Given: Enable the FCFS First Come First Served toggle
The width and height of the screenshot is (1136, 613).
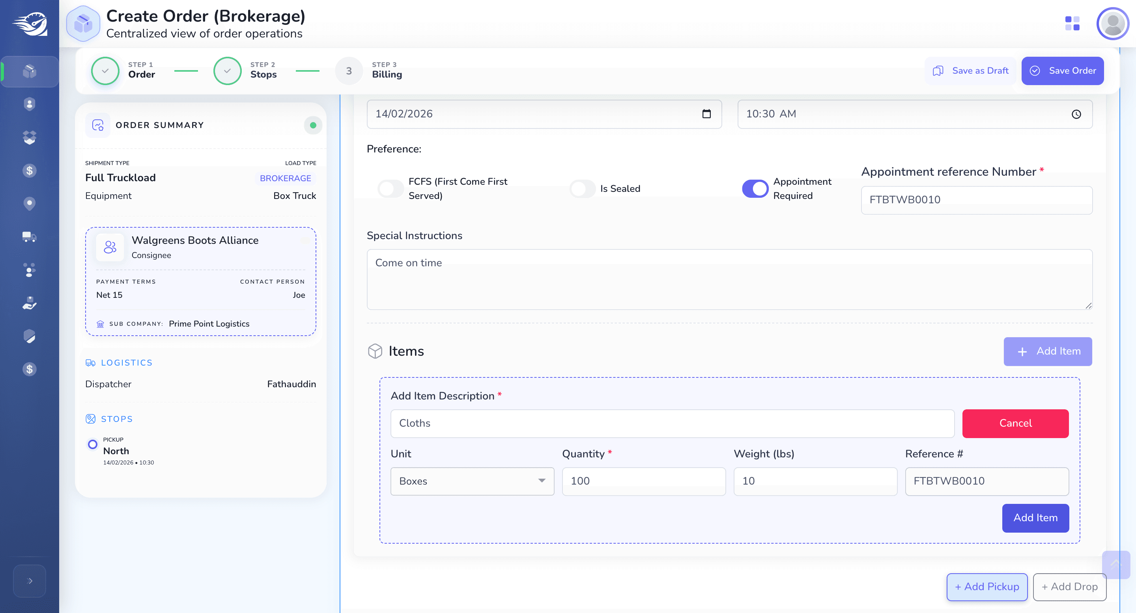Looking at the screenshot, I should point(391,189).
